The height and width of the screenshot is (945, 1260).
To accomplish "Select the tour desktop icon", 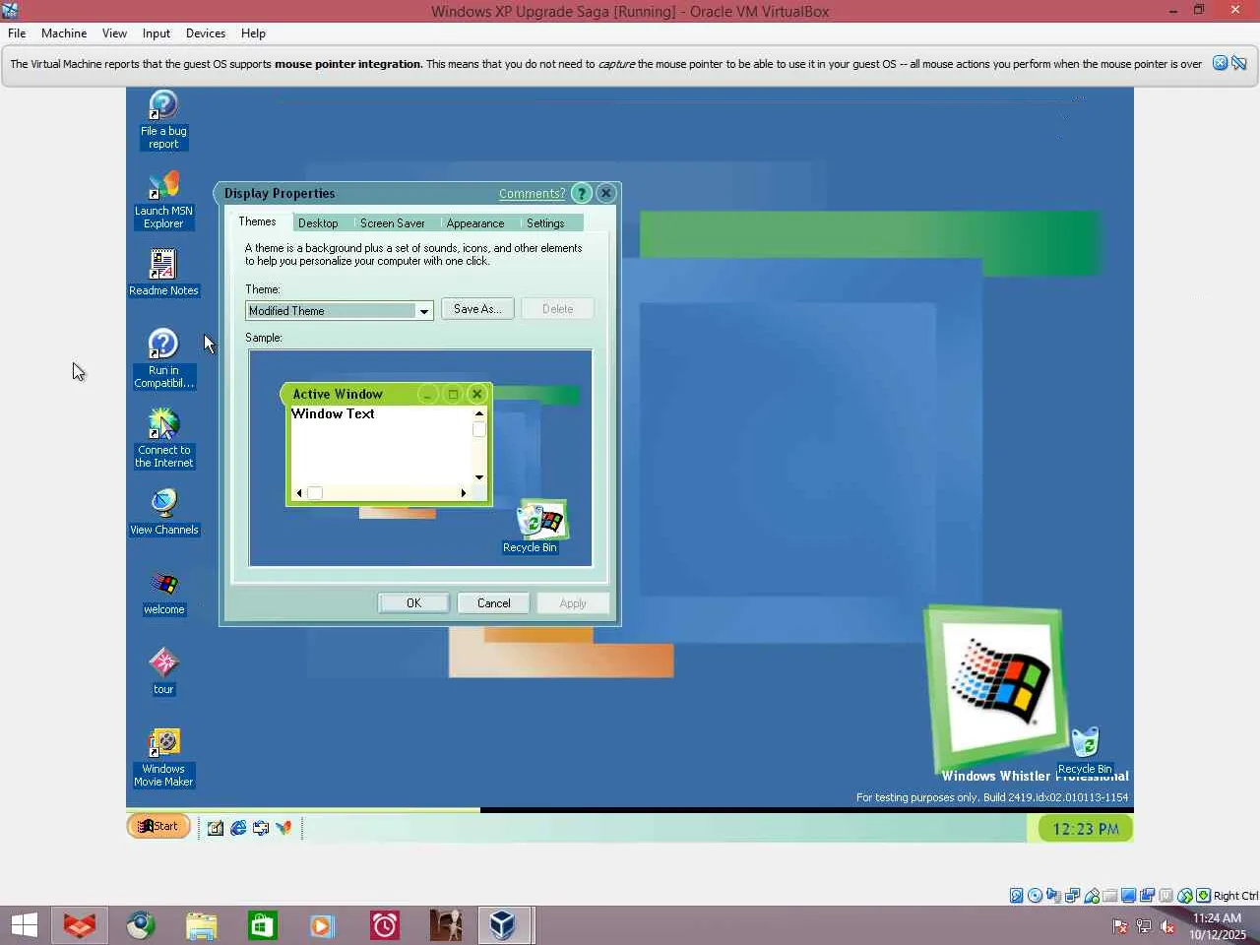I will pyautogui.click(x=163, y=671).
